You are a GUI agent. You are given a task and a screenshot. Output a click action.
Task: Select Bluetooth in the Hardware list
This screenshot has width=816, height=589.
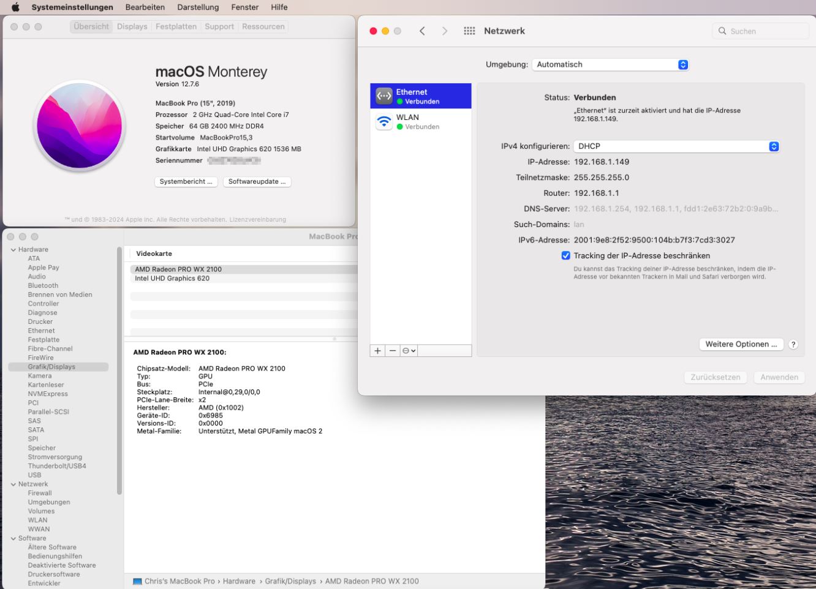(43, 286)
